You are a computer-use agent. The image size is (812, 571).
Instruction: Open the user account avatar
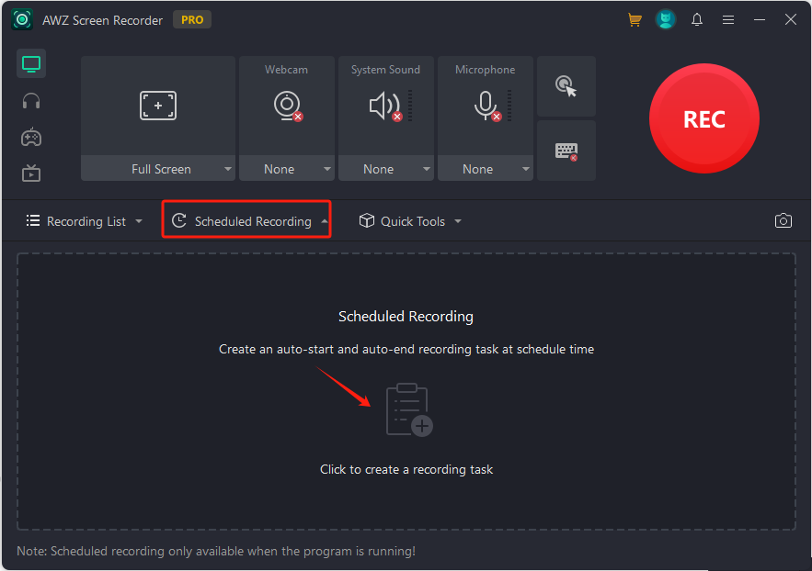click(x=666, y=19)
